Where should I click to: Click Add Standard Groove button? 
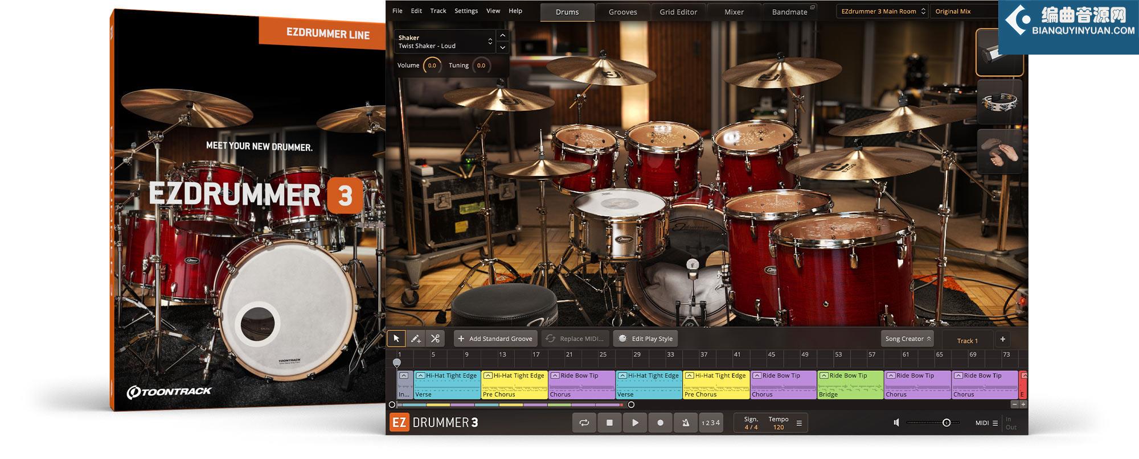click(x=495, y=338)
